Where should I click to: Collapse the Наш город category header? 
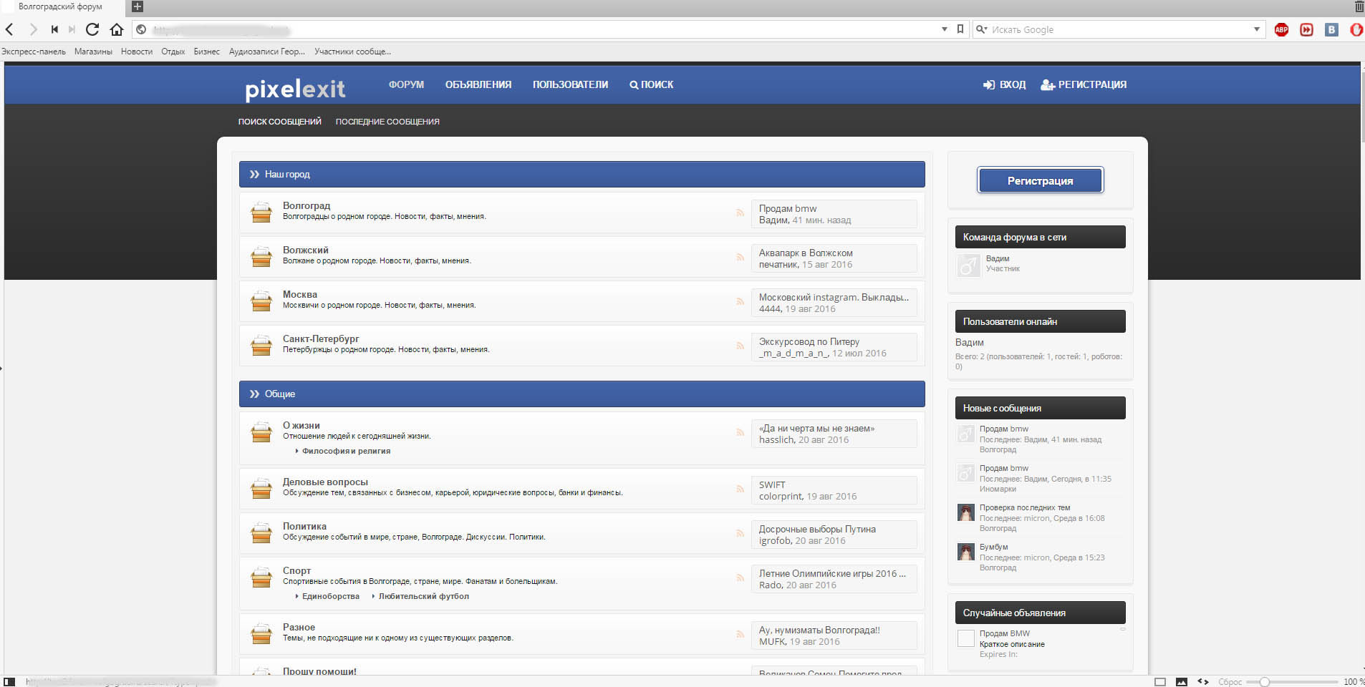(254, 174)
